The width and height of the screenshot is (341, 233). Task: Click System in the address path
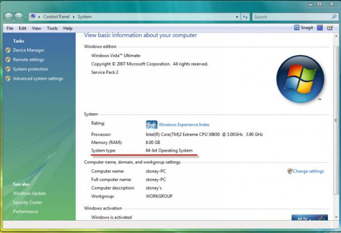pos(85,17)
